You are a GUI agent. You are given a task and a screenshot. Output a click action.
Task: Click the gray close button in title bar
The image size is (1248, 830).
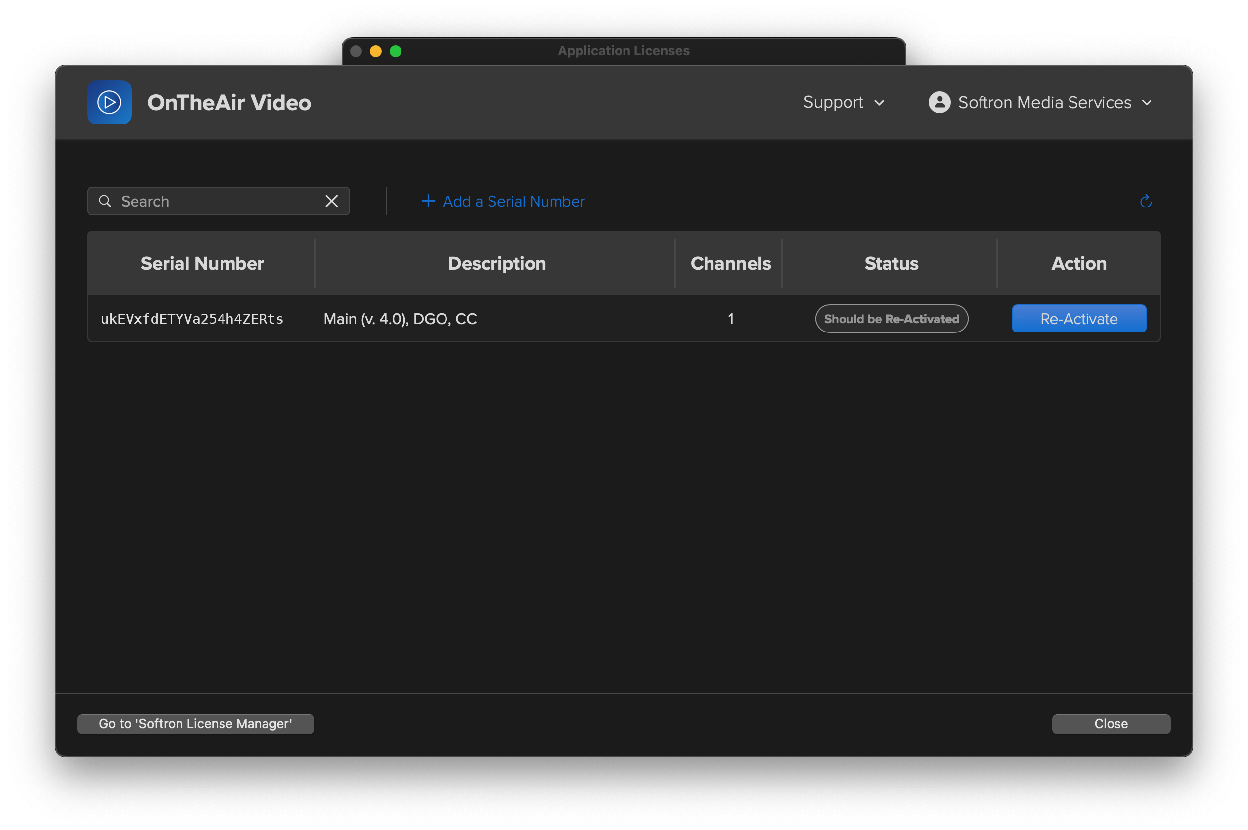(356, 51)
